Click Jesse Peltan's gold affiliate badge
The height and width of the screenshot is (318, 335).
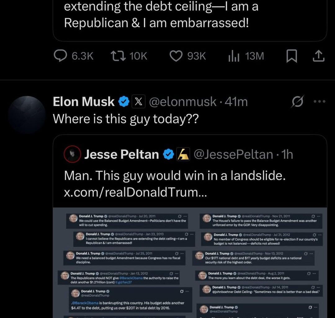pos(184,154)
